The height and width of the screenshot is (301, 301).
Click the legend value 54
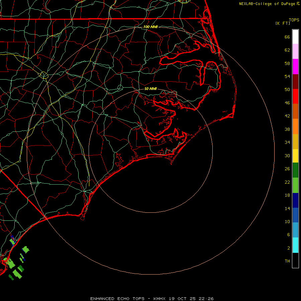click(x=287, y=76)
